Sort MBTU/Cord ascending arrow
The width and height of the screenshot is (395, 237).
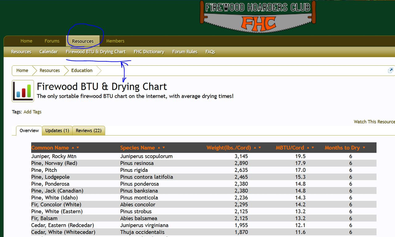pyautogui.click(x=308, y=148)
